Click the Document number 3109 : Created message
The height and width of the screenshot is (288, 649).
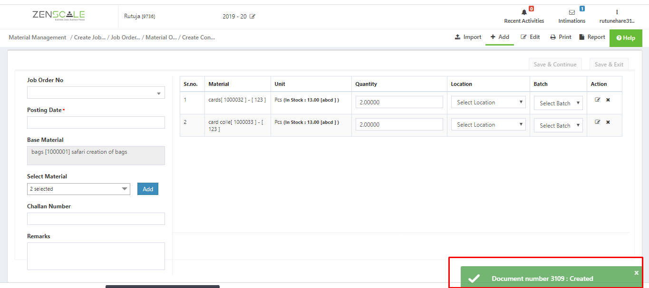point(542,279)
